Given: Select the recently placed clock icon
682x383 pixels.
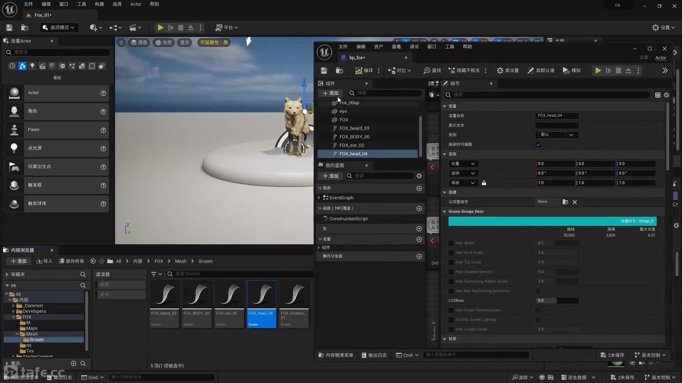Looking at the screenshot, I should tap(12, 66).
